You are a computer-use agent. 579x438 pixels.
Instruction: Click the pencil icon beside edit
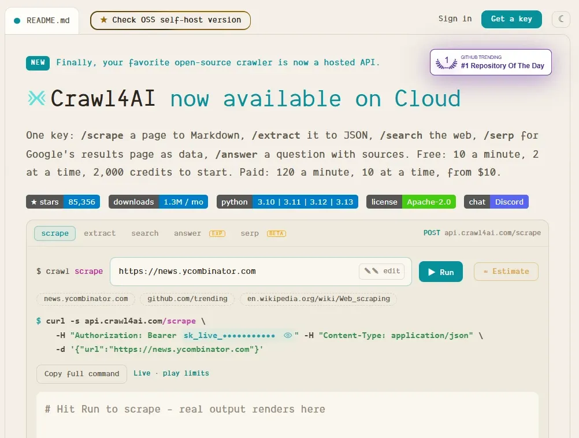pyautogui.click(x=371, y=271)
